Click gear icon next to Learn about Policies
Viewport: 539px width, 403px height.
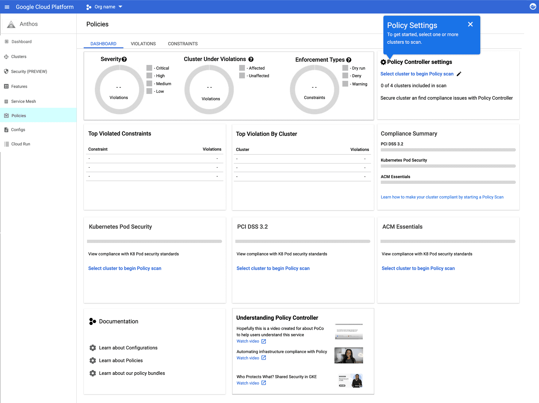point(93,360)
